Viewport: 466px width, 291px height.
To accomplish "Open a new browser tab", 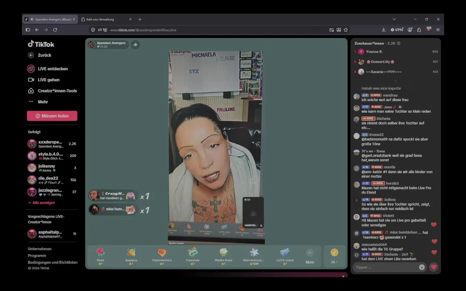I will pos(140,19).
